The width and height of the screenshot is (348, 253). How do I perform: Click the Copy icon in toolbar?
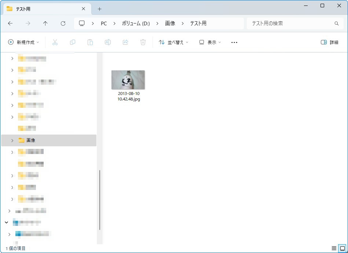pyautogui.click(x=73, y=42)
